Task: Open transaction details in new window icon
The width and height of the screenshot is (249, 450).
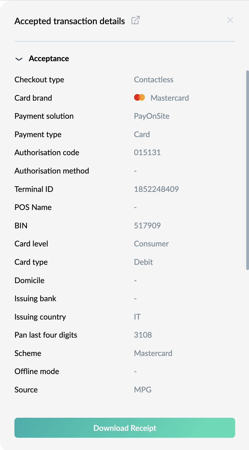Action: pyautogui.click(x=136, y=20)
